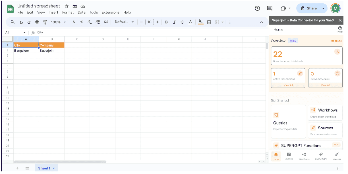Open the search the menus tool
The image size is (348, 174).
coord(13,22)
